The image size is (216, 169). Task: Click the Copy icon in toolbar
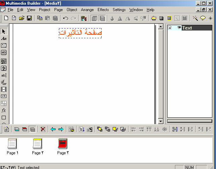tap(40, 18)
